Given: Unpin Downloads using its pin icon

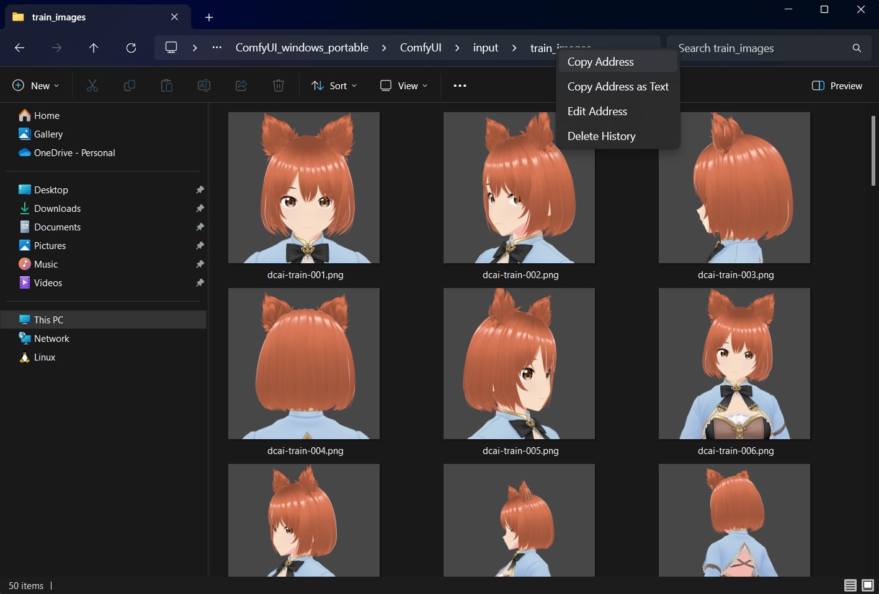Looking at the screenshot, I should point(200,208).
